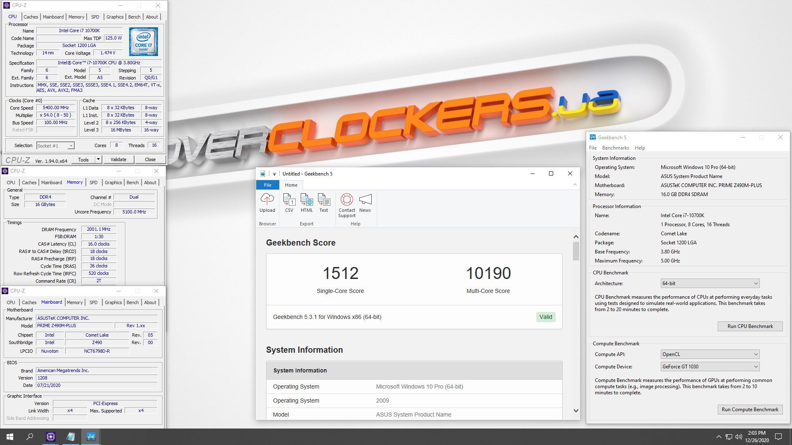The image size is (792, 445).
Task: Click the Tools button in CPU-Z
Action: click(x=83, y=159)
